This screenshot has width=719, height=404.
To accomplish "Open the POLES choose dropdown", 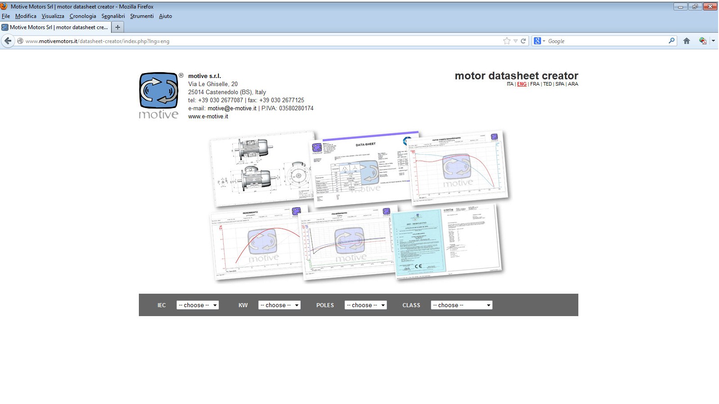I will pos(365,305).
